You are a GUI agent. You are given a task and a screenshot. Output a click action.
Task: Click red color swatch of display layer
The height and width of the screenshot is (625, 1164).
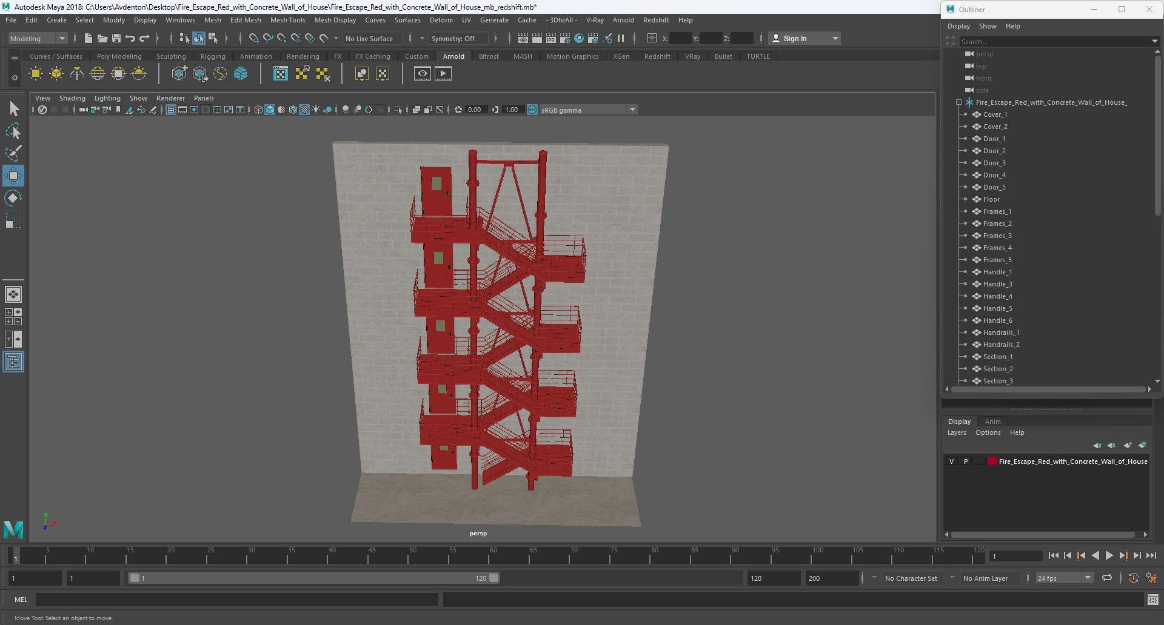[x=992, y=461]
